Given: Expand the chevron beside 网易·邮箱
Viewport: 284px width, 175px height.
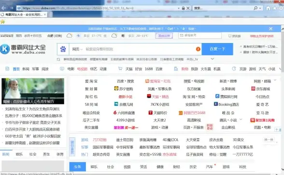Looking at the screenshot, I should [x=275, y=80].
